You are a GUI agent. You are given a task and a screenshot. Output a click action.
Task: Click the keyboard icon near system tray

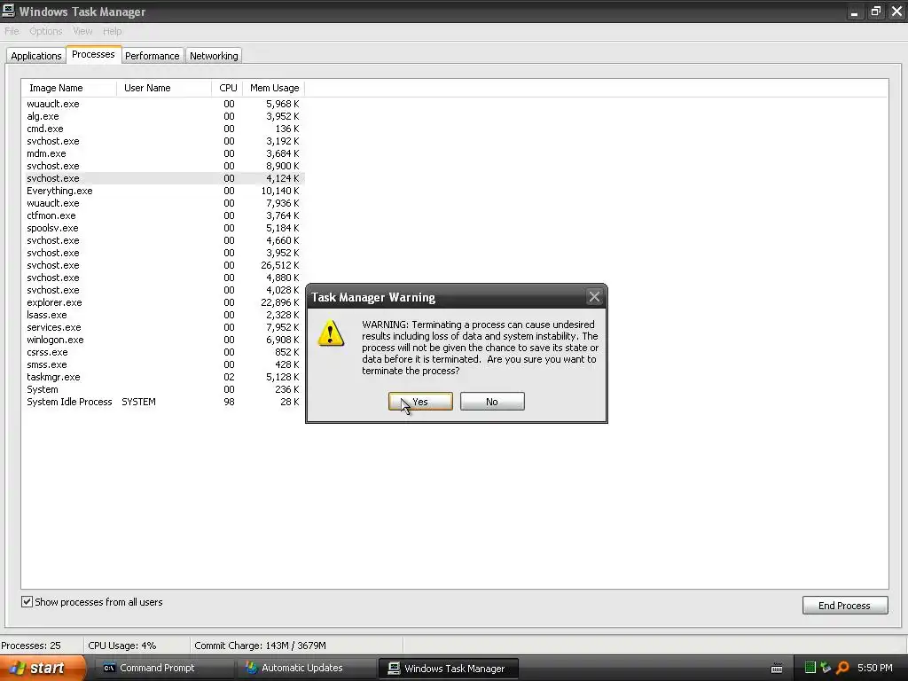tap(777, 669)
